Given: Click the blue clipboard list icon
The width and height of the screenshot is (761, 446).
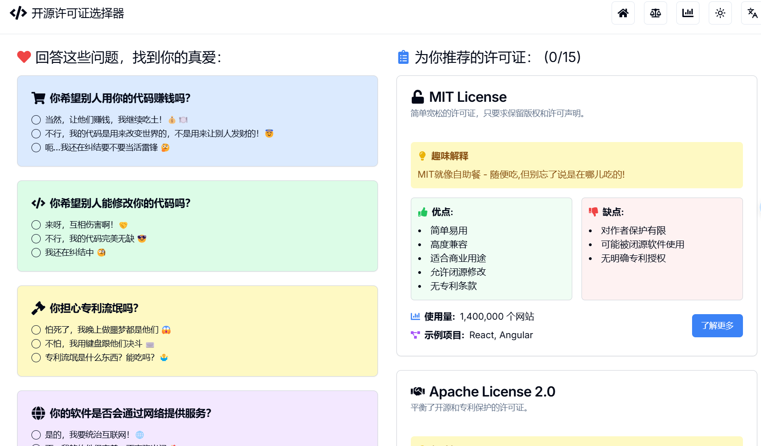Looking at the screenshot, I should (403, 57).
